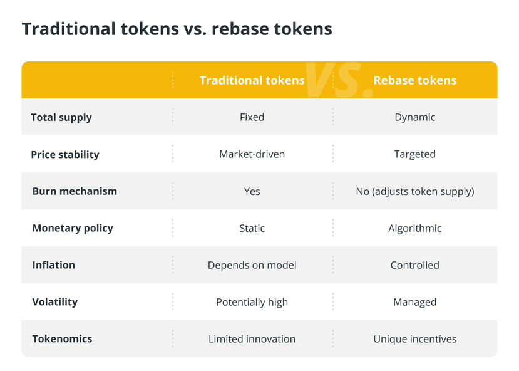519x371 pixels.
Task: Click the 'Targeted' cell
Action: click(x=414, y=154)
